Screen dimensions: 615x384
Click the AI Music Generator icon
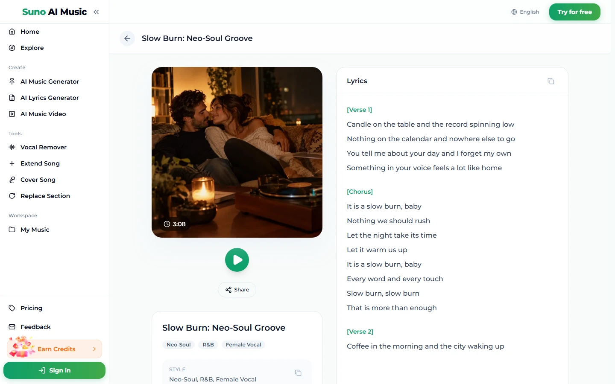pos(12,81)
